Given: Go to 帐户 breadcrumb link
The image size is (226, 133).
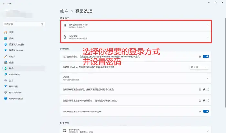Looking at the screenshot, I should (64, 11).
